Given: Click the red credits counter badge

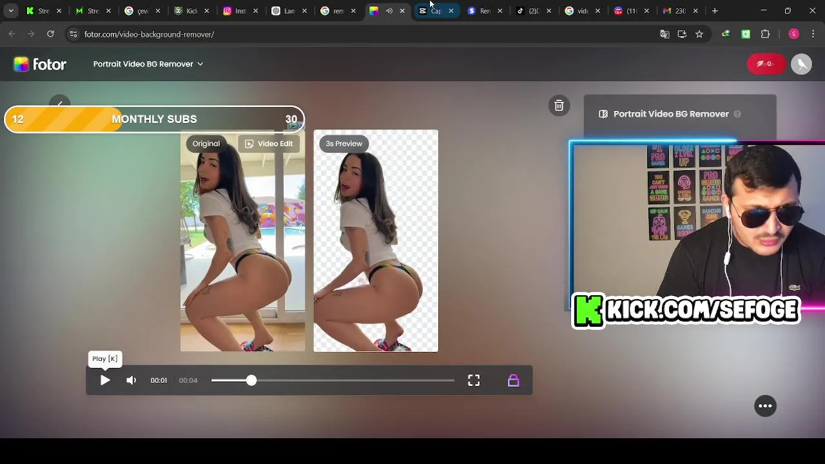Looking at the screenshot, I should (766, 64).
